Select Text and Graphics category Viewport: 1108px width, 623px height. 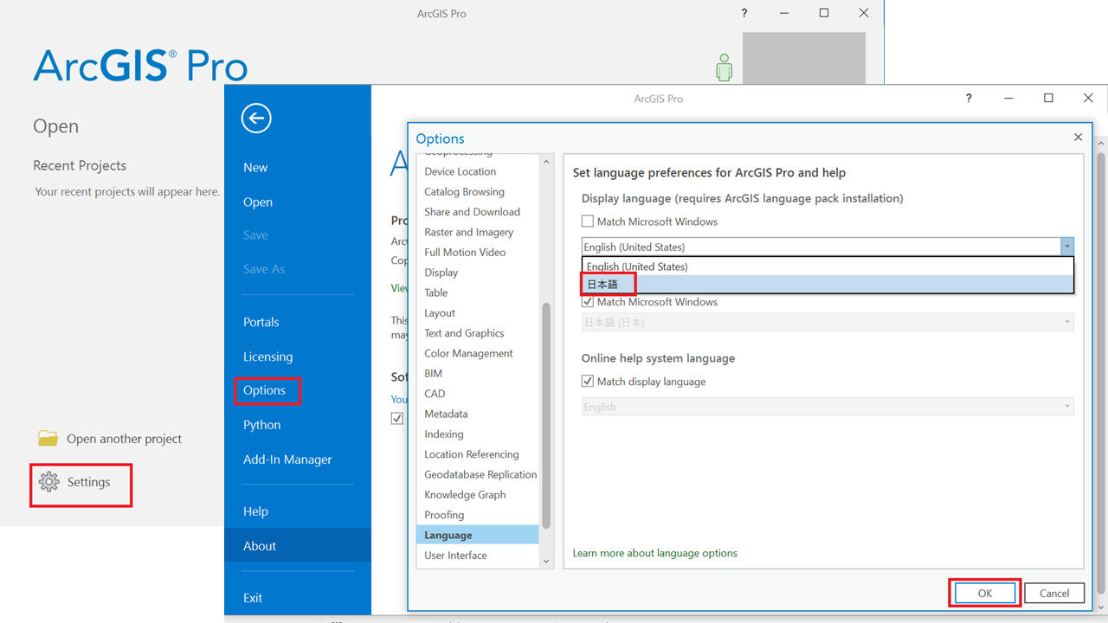coord(464,333)
